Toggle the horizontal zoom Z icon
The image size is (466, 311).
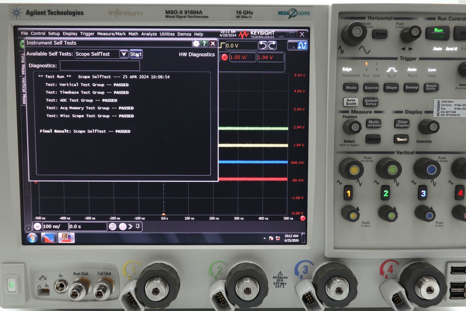click(113, 226)
